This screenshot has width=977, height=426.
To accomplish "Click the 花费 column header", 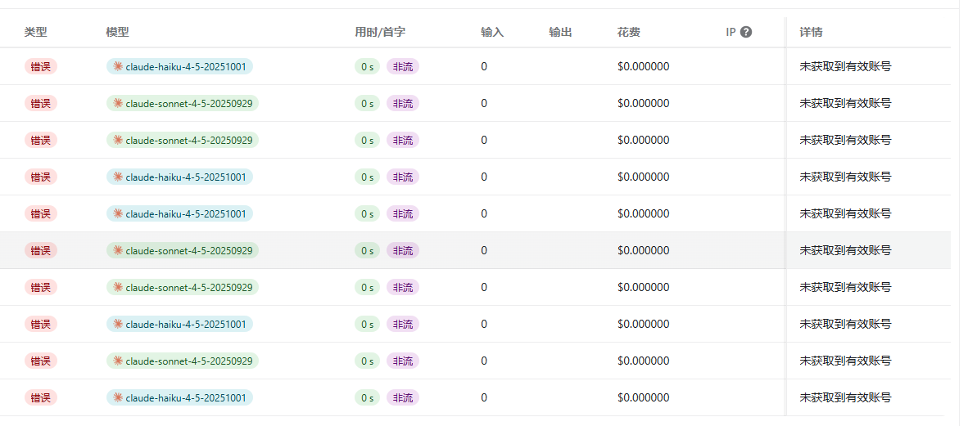I will [629, 33].
